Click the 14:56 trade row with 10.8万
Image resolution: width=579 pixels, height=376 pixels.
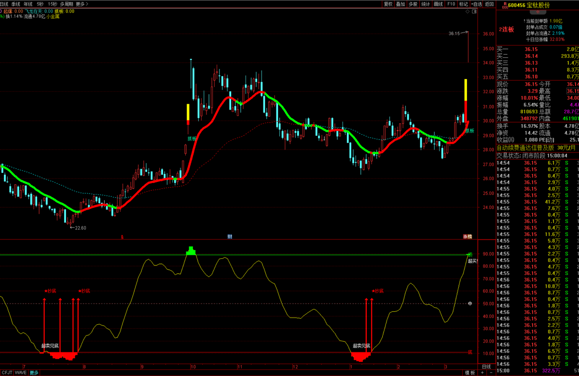pos(538,286)
